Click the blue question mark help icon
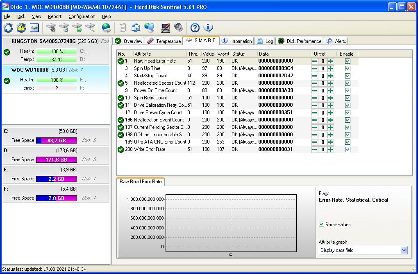 click(195, 28)
